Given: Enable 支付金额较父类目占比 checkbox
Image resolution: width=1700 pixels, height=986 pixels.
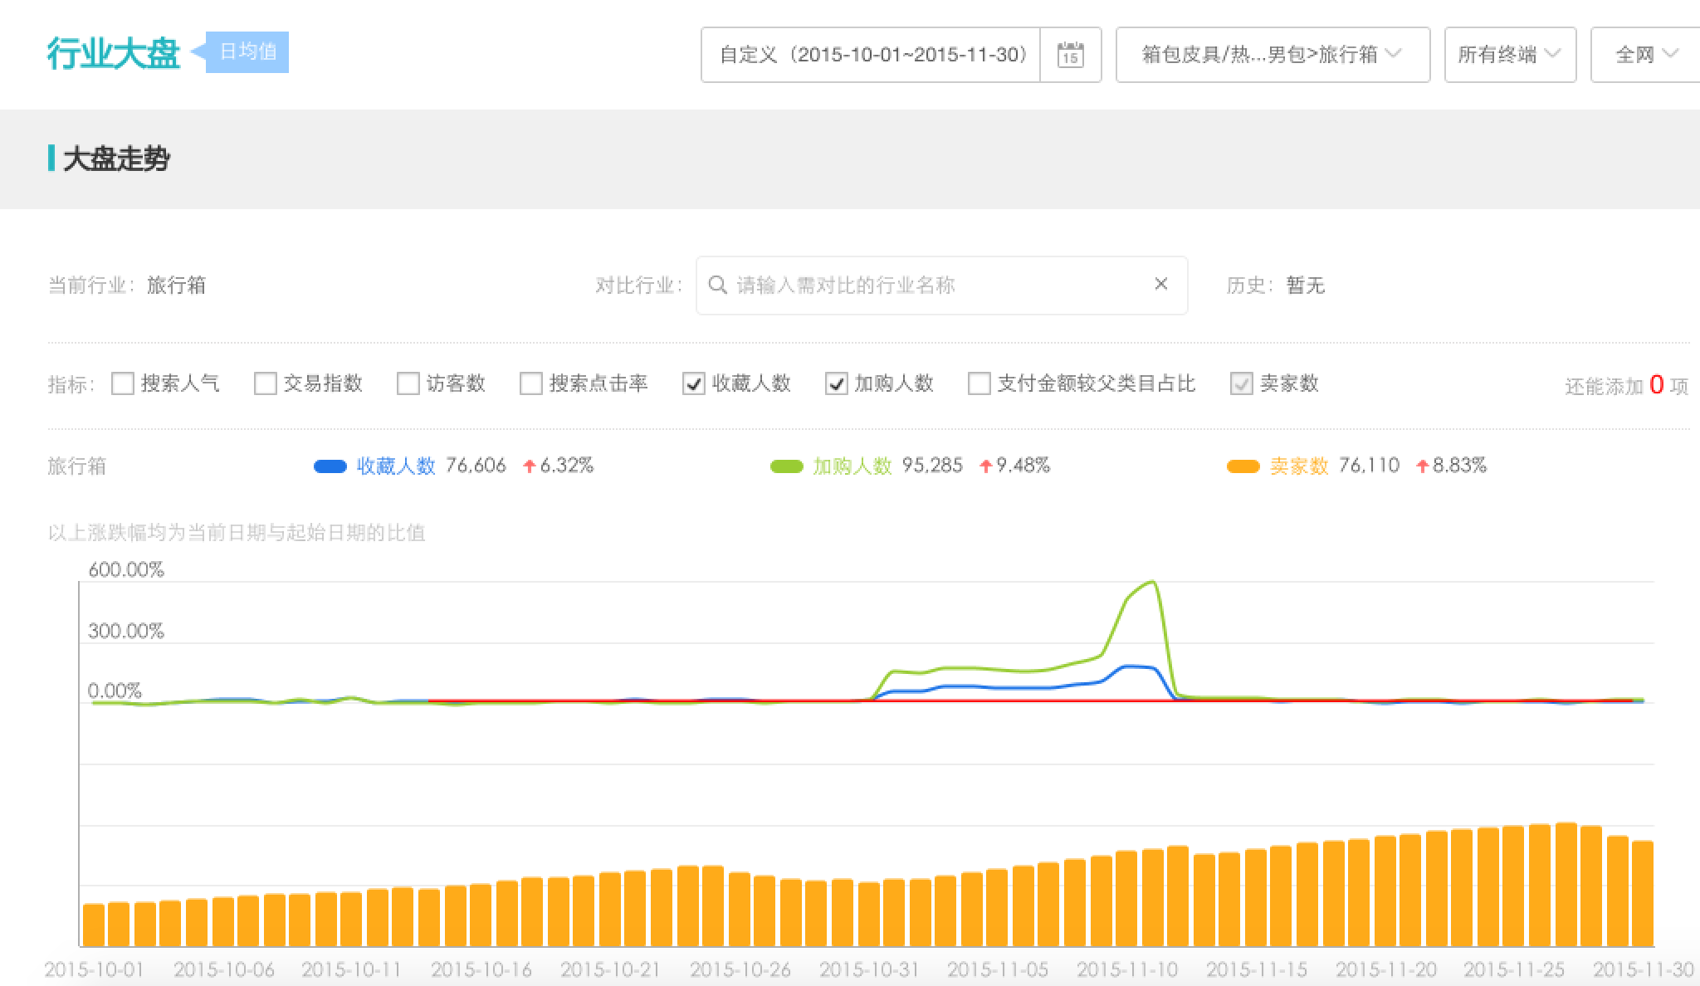Looking at the screenshot, I should coord(979,383).
